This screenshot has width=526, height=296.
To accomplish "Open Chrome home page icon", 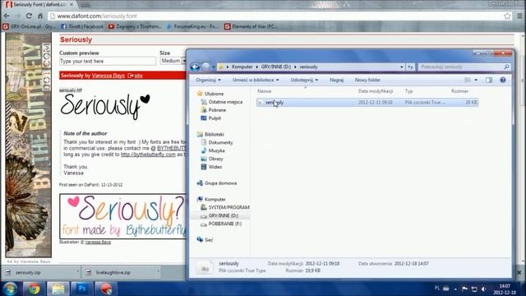I will point(40,16).
